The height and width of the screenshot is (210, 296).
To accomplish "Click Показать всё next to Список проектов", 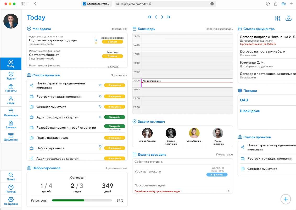I will pyautogui.click(x=119, y=75).
